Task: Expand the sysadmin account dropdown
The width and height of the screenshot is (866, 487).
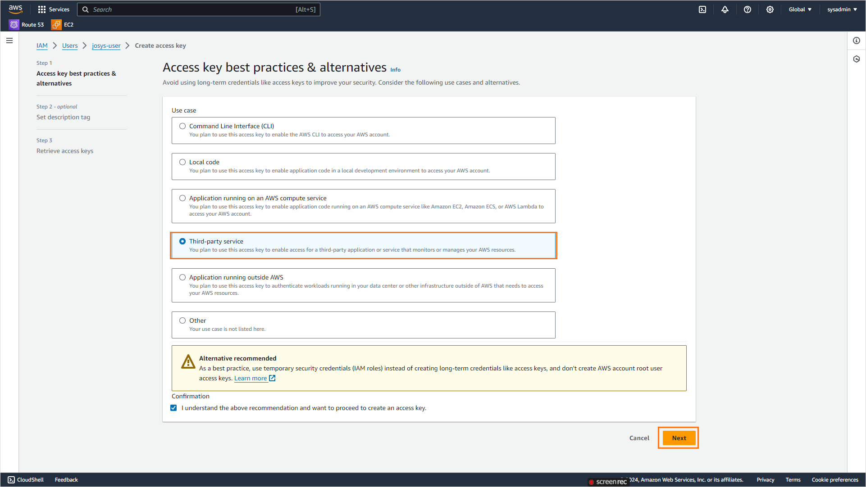Action: pos(842,9)
